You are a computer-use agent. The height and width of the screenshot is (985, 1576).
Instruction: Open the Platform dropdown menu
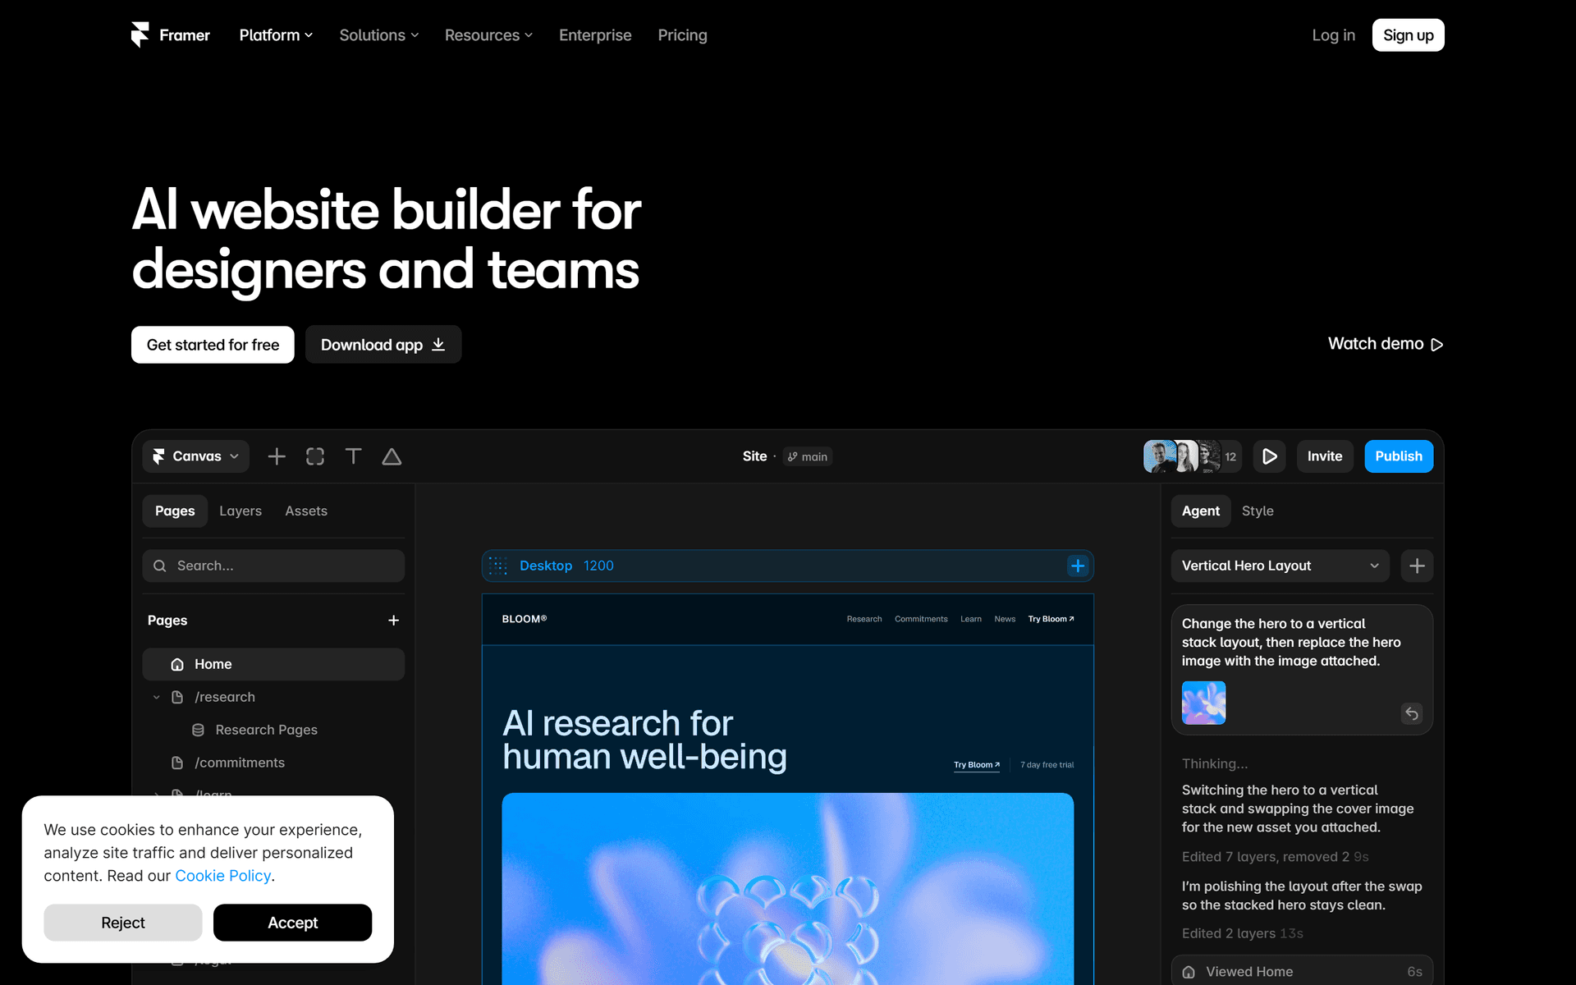[276, 35]
